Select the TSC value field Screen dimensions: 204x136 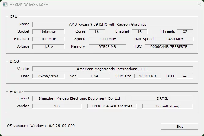(169, 47)
